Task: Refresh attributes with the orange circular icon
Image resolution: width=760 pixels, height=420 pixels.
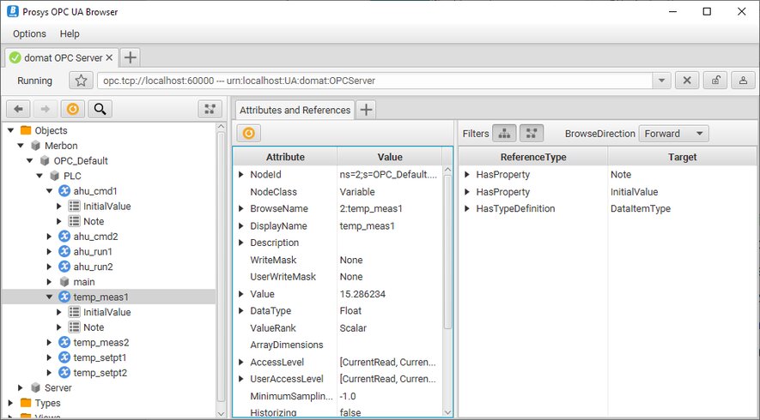Action: (248, 134)
